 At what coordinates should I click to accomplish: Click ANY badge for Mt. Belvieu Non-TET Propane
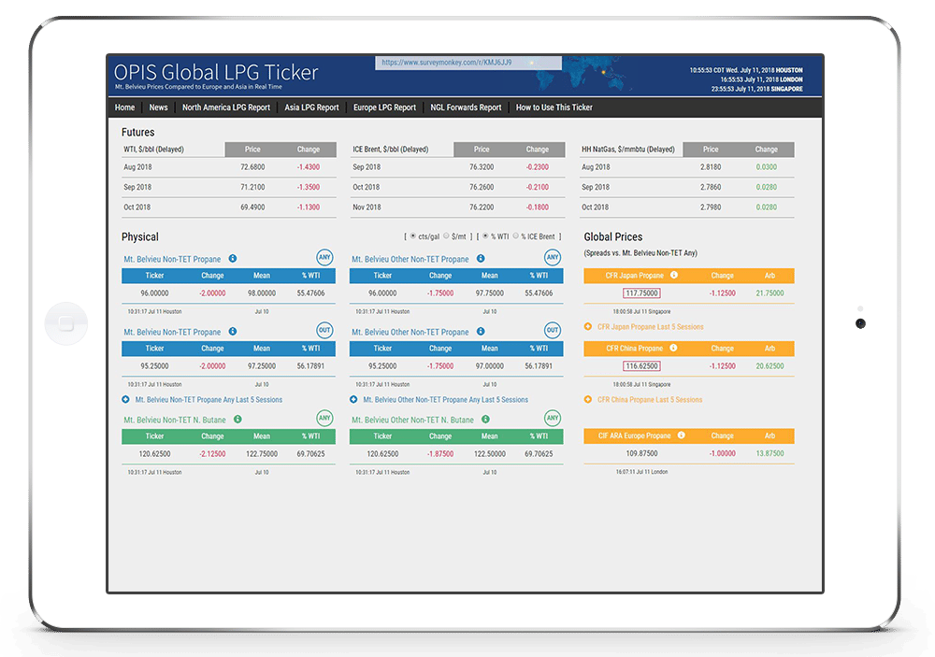(324, 258)
